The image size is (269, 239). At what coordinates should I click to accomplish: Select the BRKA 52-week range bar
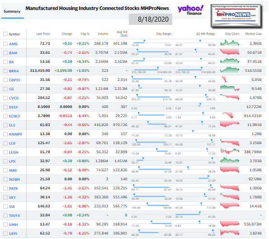tap(195, 70)
